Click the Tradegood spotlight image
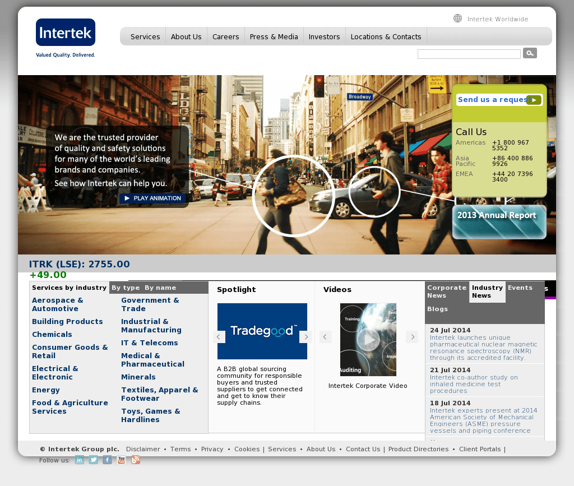The width and height of the screenshot is (574, 486). tap(262, 331)
